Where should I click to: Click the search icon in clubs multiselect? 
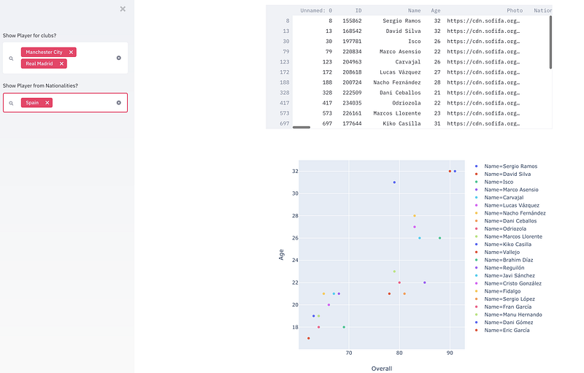pos(11,58)
